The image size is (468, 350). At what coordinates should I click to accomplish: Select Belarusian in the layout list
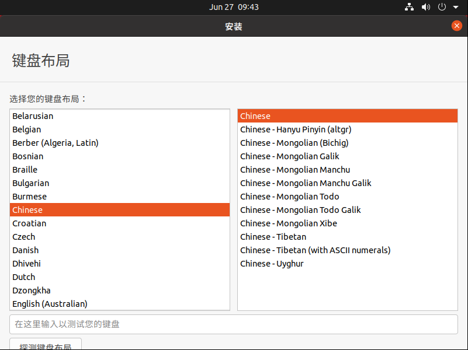click(33, 116)
